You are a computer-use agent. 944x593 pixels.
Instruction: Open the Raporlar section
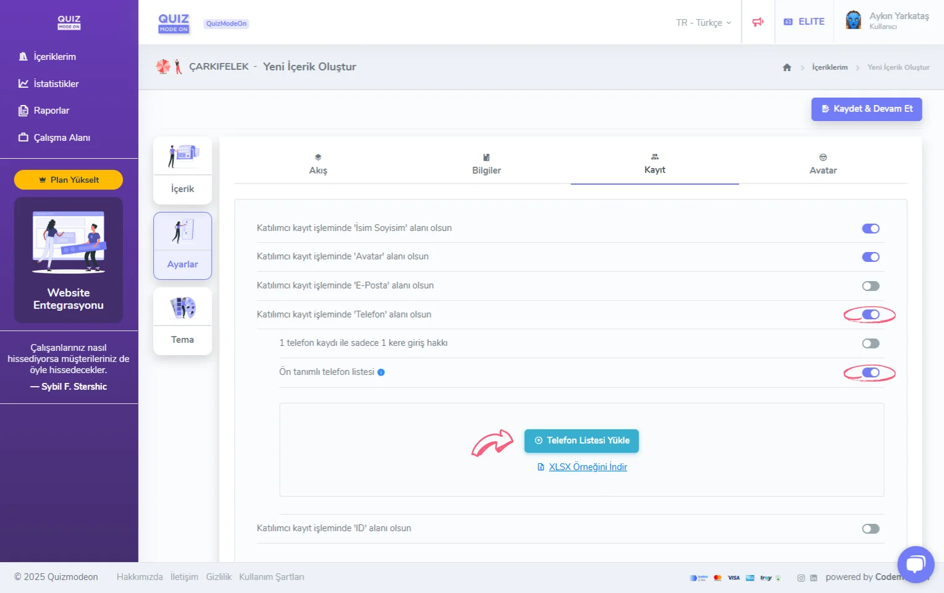click(x=52, y=110)
